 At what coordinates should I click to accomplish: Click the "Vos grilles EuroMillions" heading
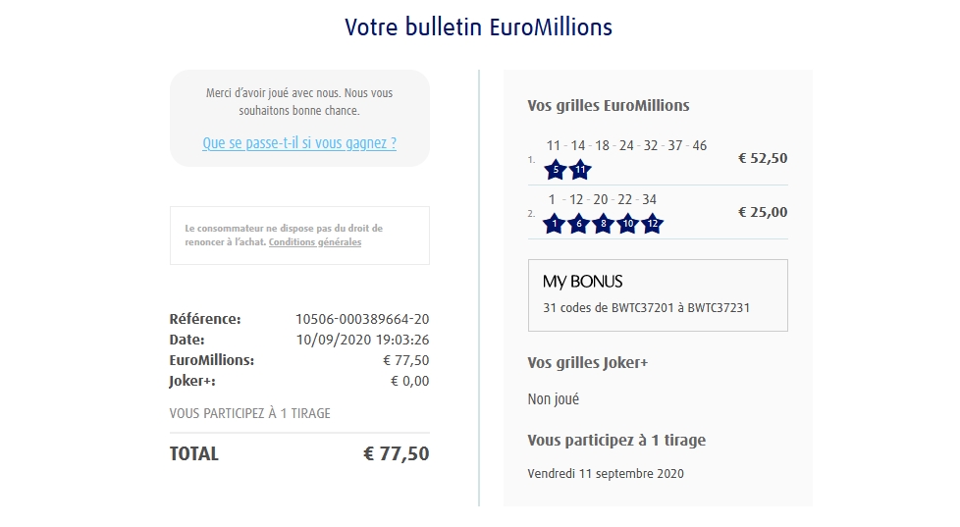(609, 106)
